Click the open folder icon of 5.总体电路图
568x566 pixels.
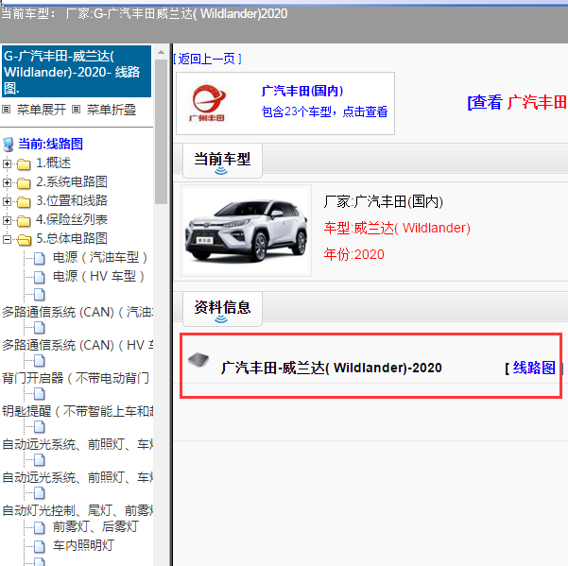(x=24, y=240)
